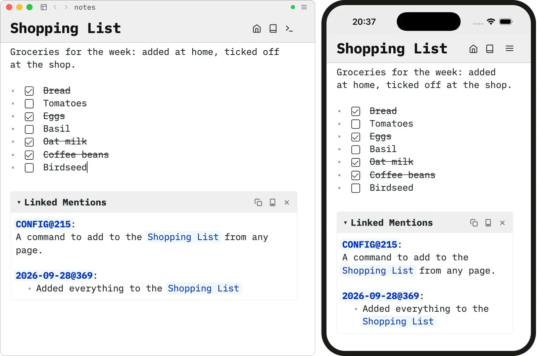Click struck-through 'Coffee beans' text on desktop
Image resolution: width=537 pixels, height=356 pixels.
pyautogui.click(x=76, y=155)
